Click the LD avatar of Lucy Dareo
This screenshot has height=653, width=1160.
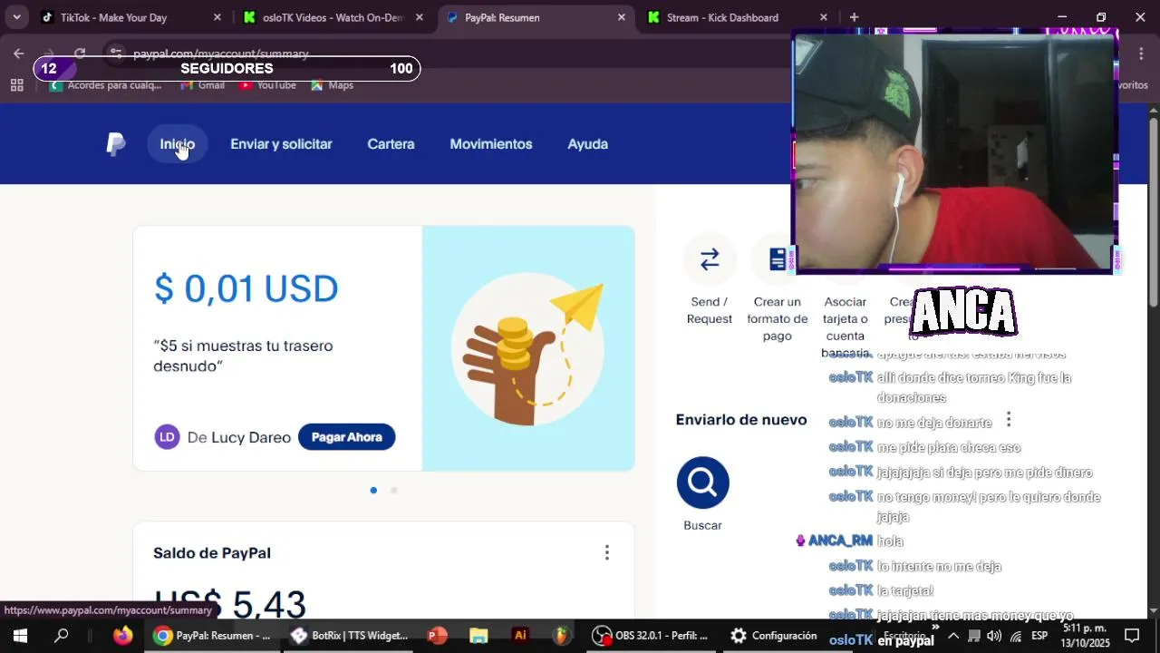(167, 437)
